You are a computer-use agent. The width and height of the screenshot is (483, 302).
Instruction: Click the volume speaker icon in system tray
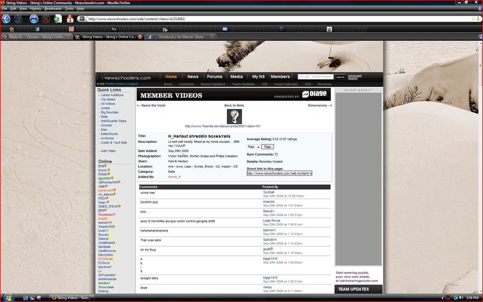coord(461,298)
